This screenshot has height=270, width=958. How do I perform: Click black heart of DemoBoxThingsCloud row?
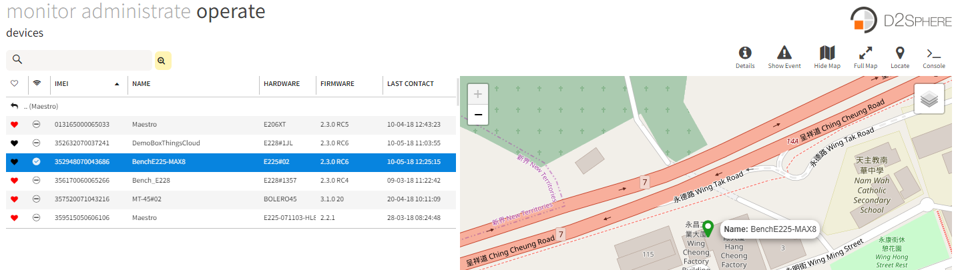15,143
